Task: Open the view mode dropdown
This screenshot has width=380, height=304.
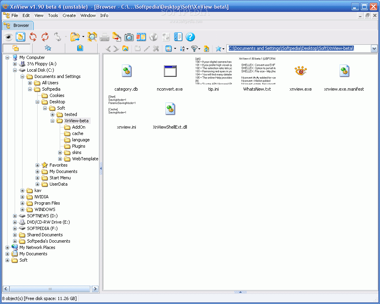Action: point(175,49)
